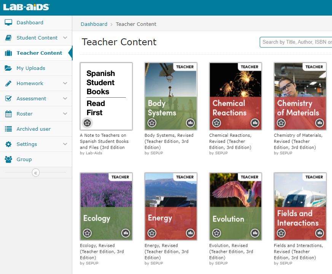This screenshot has height=274, width=332.
Task: Click stats icon on Chemistry of Materials
Action: point(319,123)
